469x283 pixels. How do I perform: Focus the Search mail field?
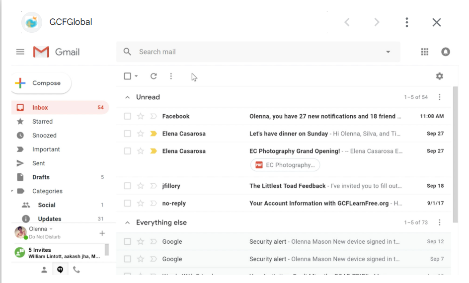click(258, 52)
